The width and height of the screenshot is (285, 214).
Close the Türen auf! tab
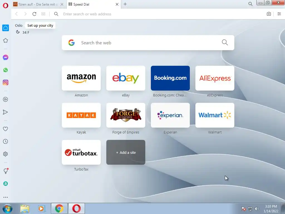(62, 4)
